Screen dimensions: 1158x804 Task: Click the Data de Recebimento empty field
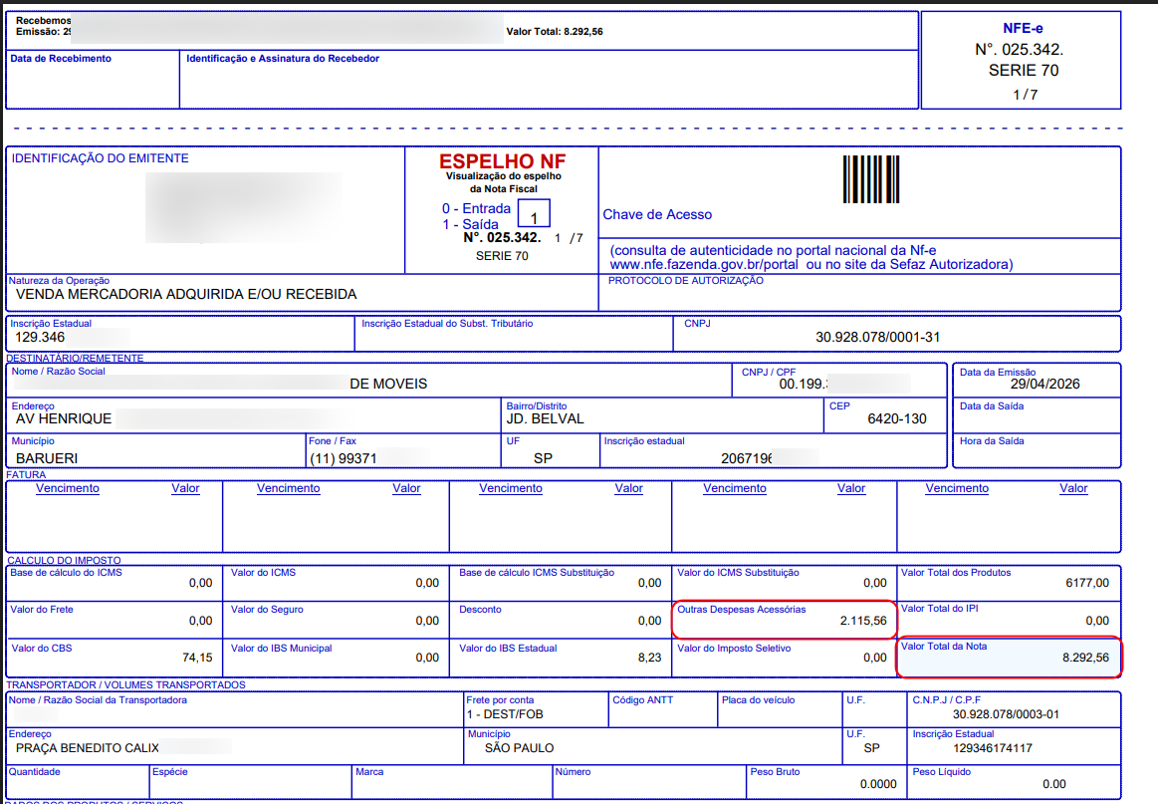93,80
